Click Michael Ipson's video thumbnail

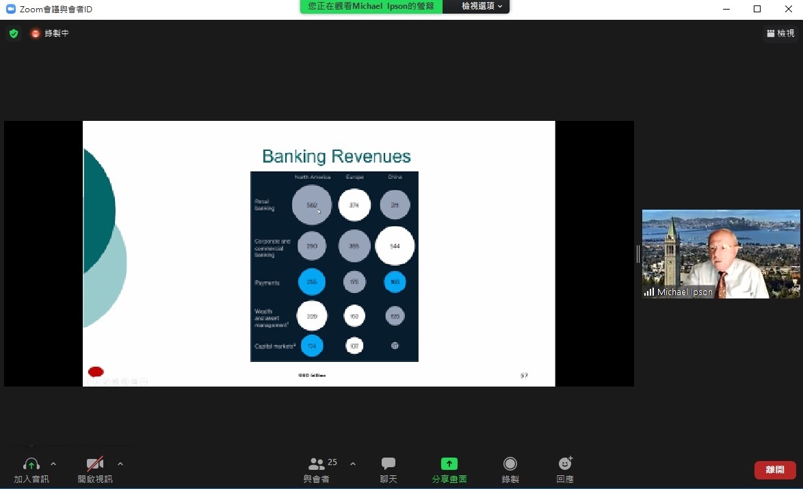[x=720, y=253]
